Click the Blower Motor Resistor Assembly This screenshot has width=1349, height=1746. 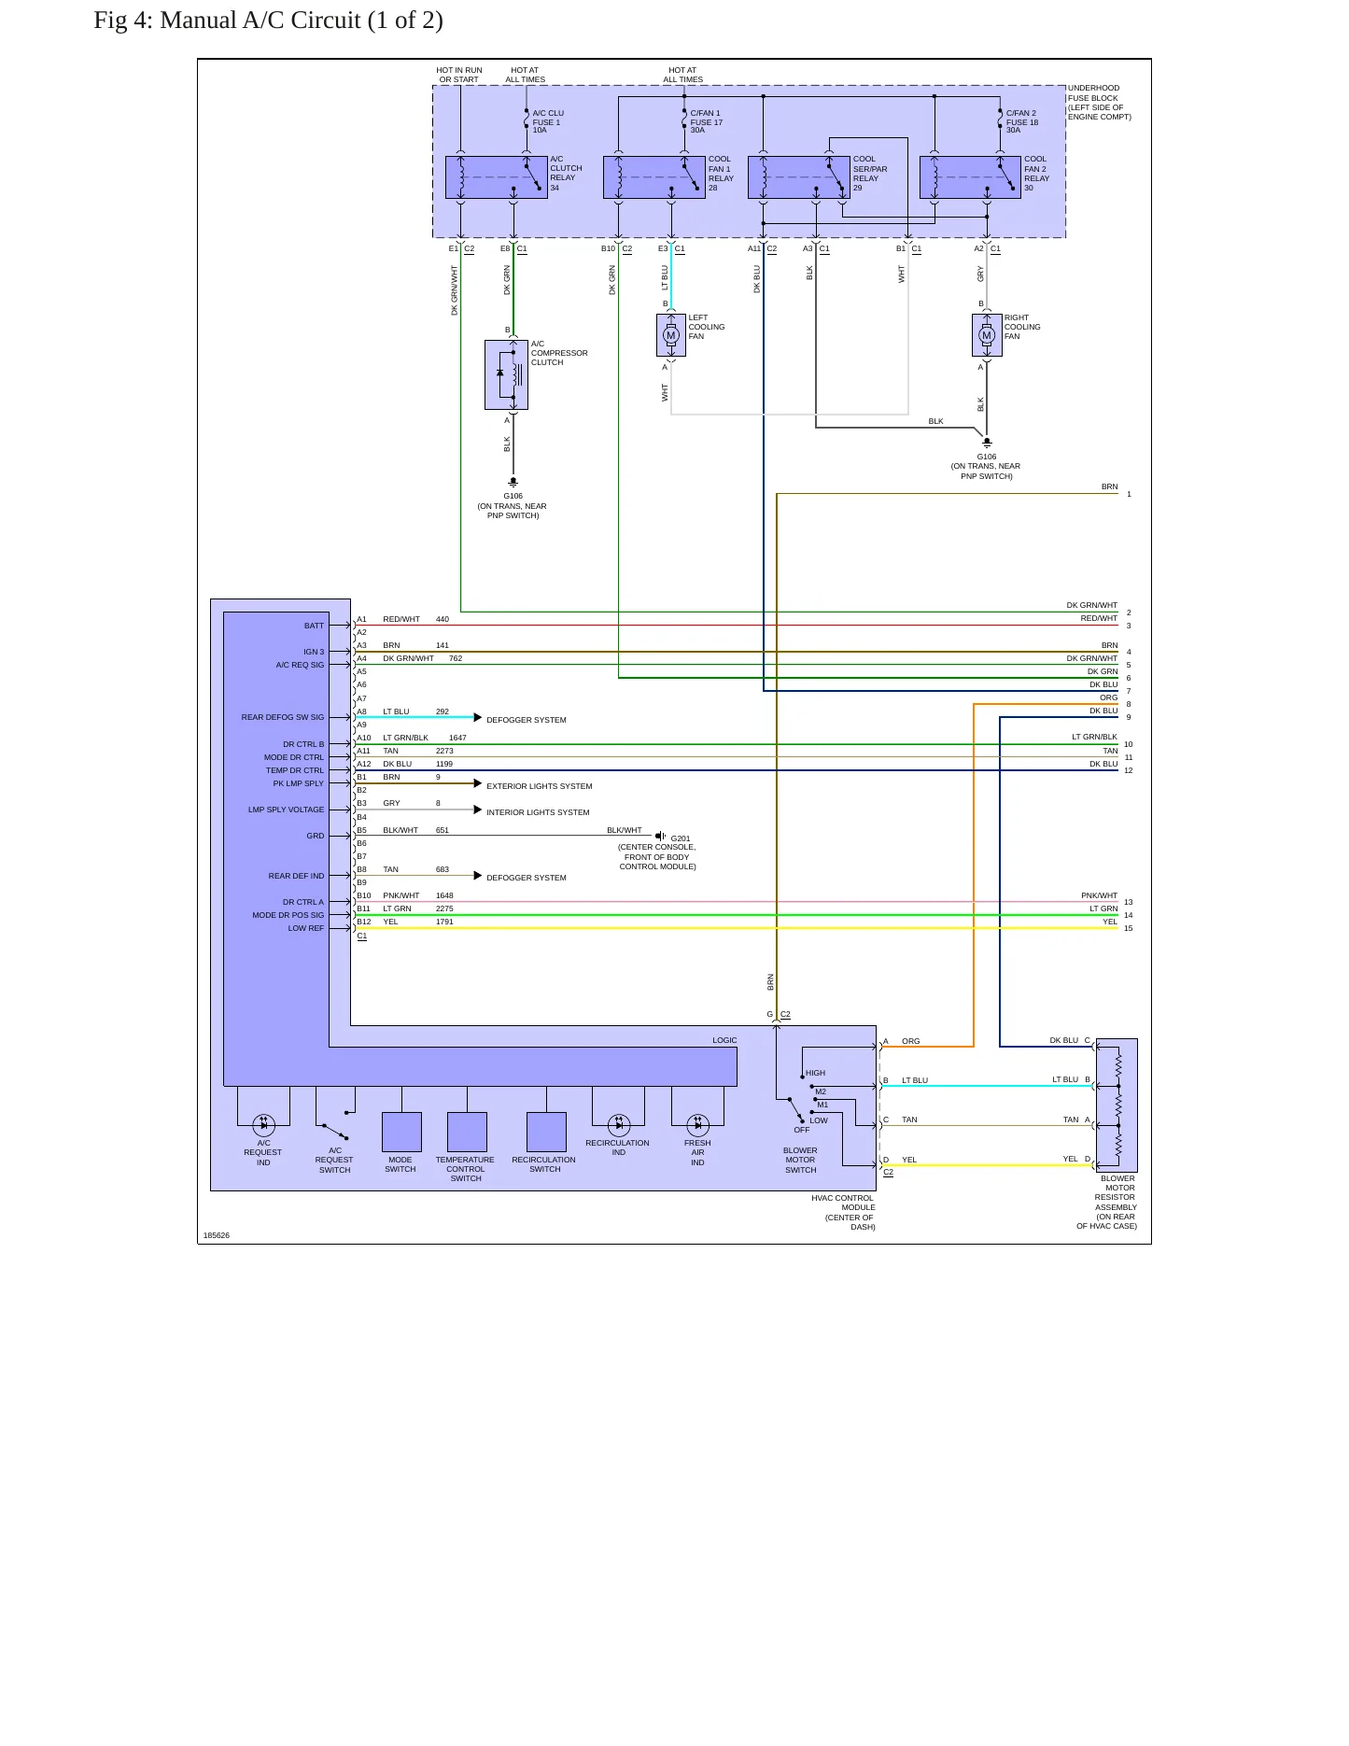click(x=1117, y=1105)
